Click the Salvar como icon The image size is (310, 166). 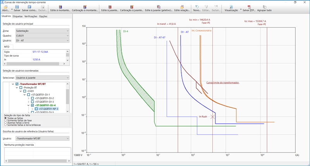point(30,7)
